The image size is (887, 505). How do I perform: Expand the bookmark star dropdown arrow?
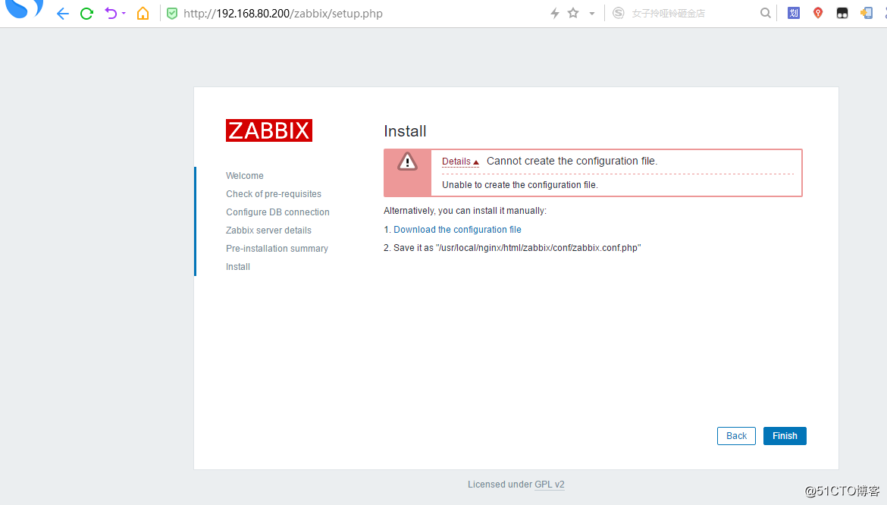pyautogui.click(x=591, y=14)
